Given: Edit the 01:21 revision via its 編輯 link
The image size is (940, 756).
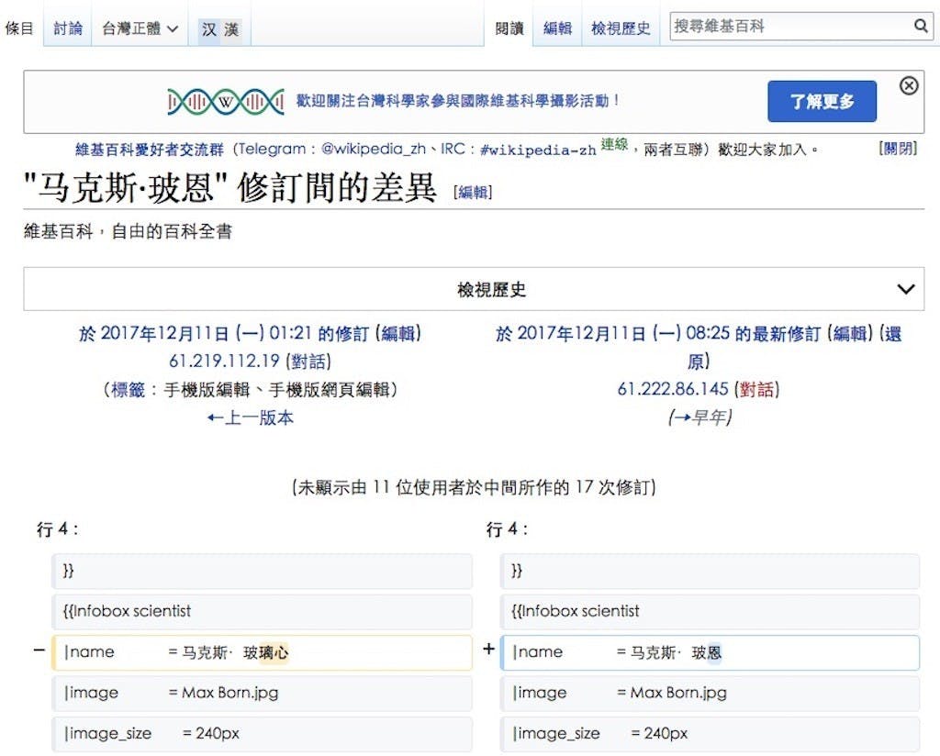Looking at the screenshot, I should tap(398, 333).
